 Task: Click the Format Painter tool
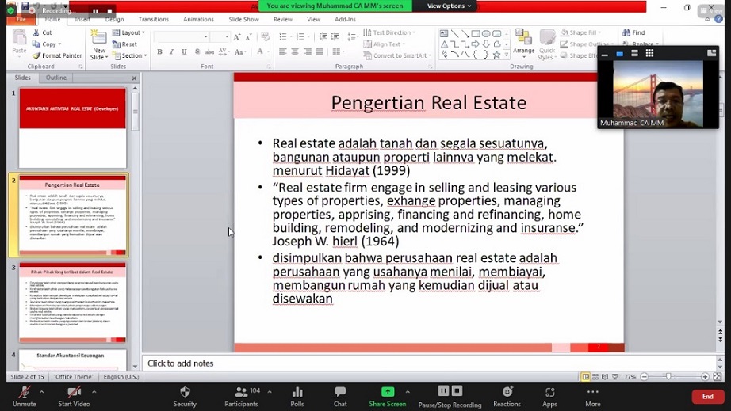pos(57,55)
